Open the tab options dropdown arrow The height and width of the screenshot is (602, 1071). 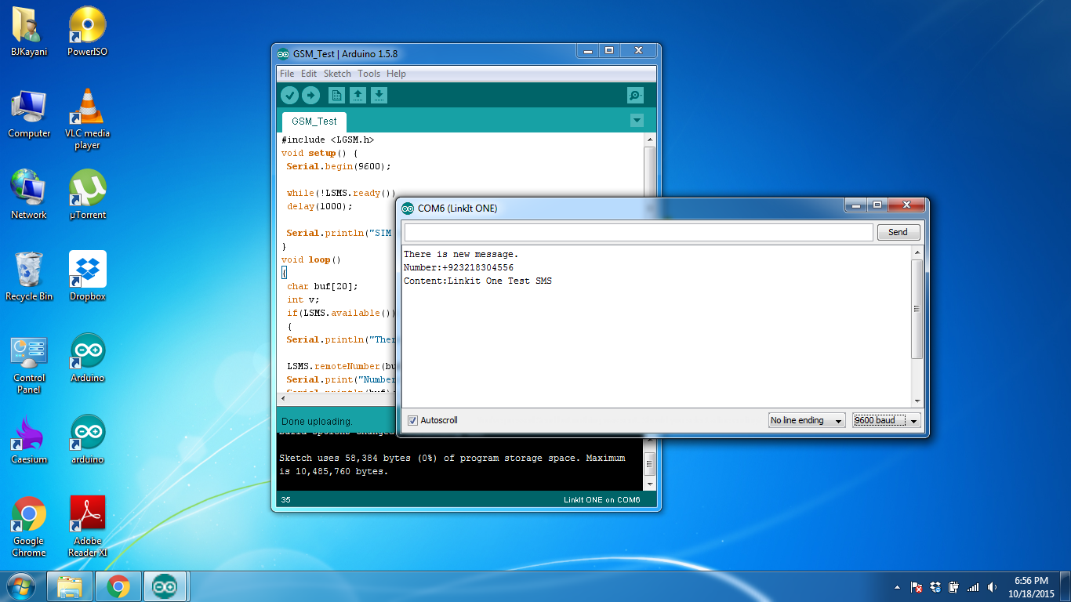[x=637, y=121]
